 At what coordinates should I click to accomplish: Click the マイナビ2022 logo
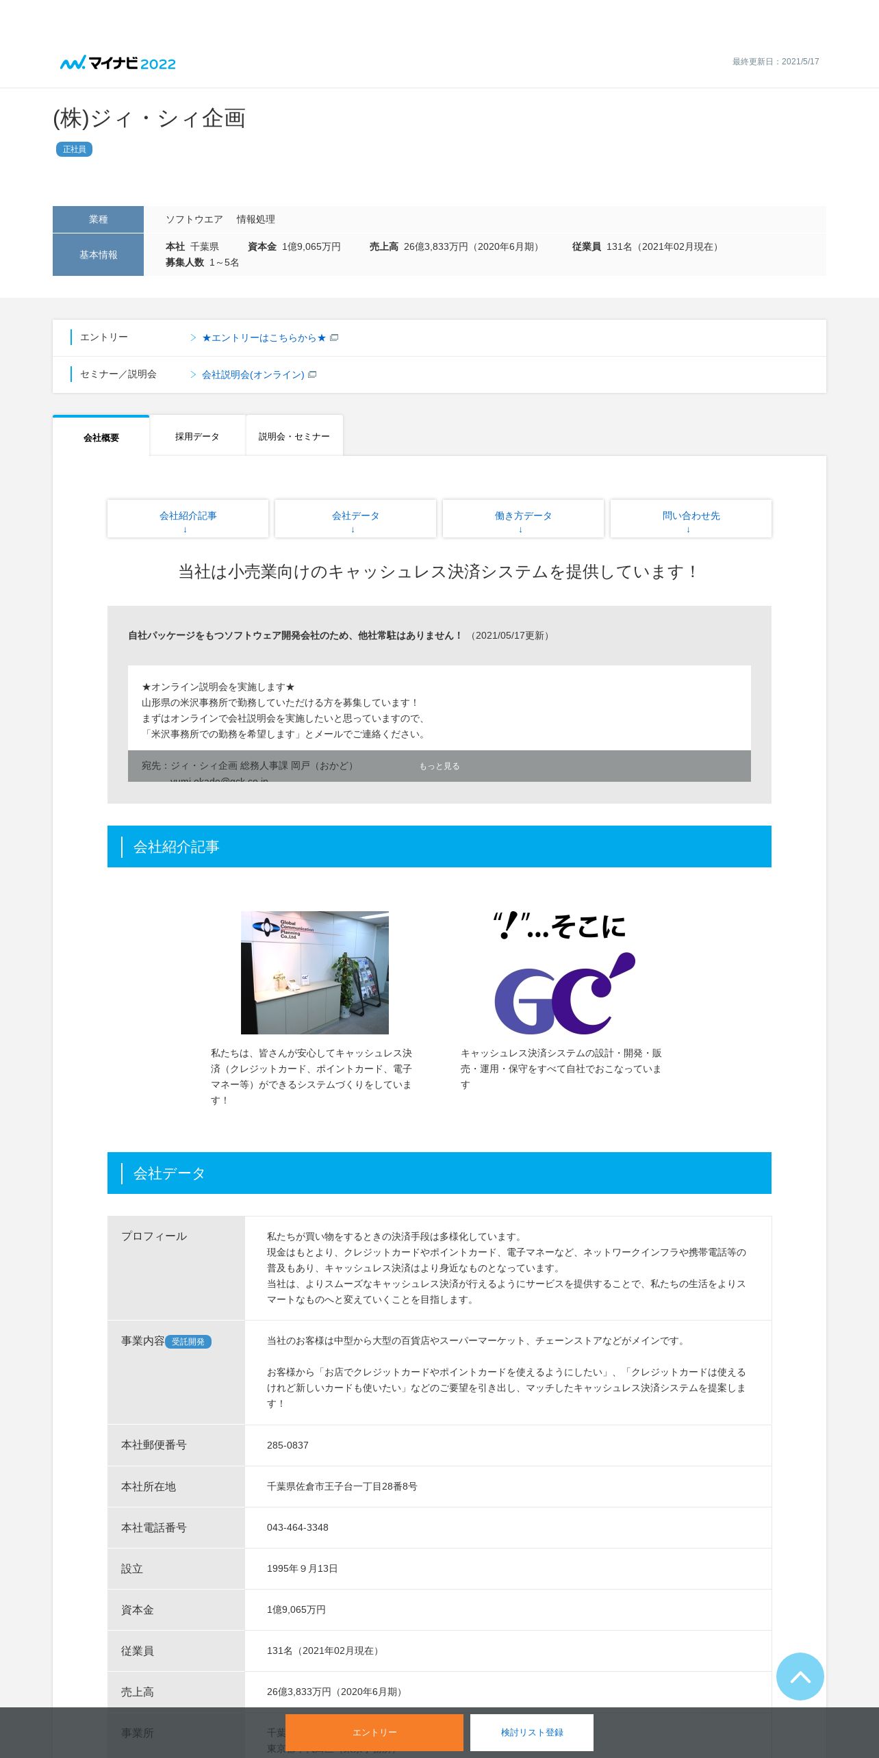point(118,63)
